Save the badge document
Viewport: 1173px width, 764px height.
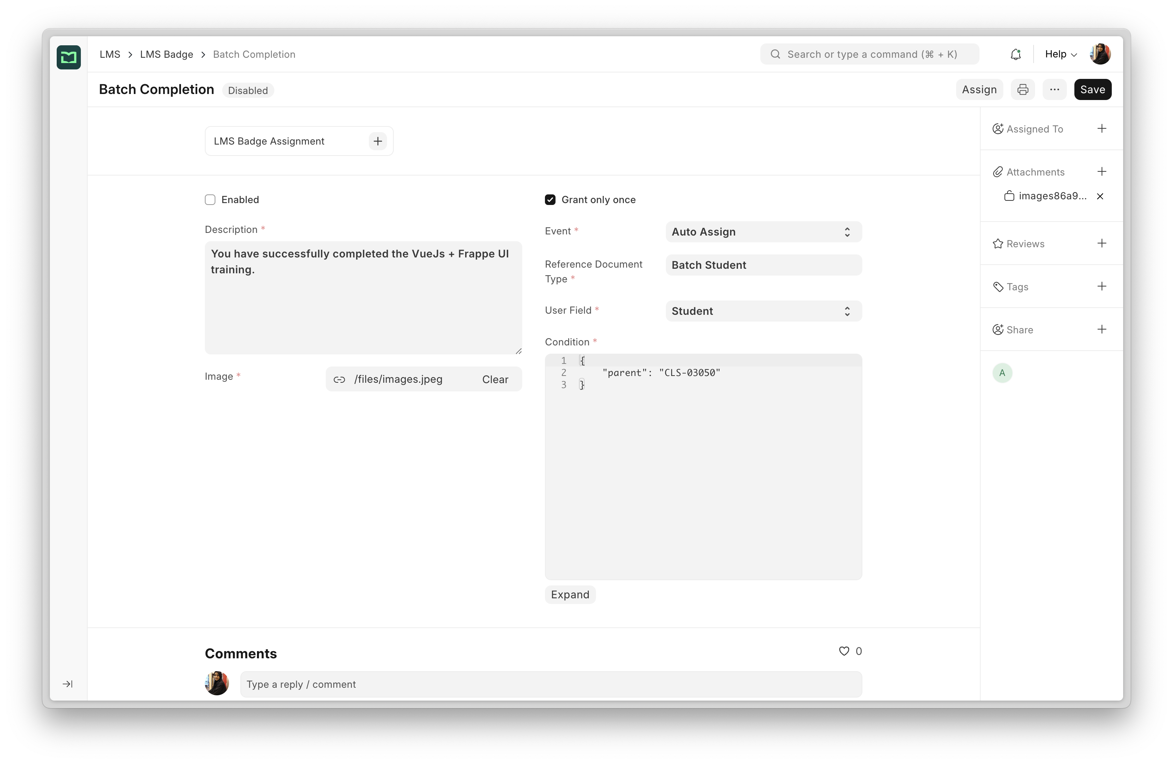[x=1092, y=89]
